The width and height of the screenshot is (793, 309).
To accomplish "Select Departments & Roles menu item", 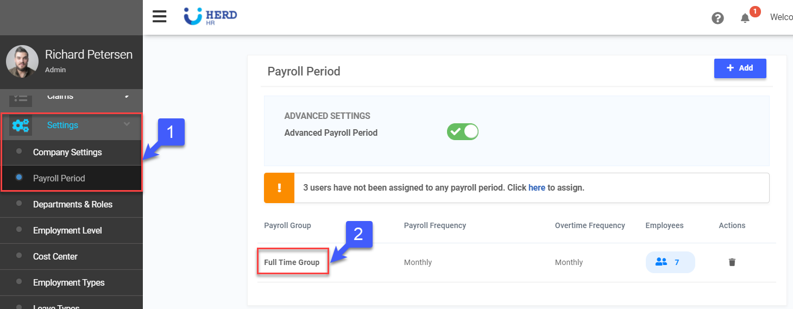I will click(x=73, y=204).
